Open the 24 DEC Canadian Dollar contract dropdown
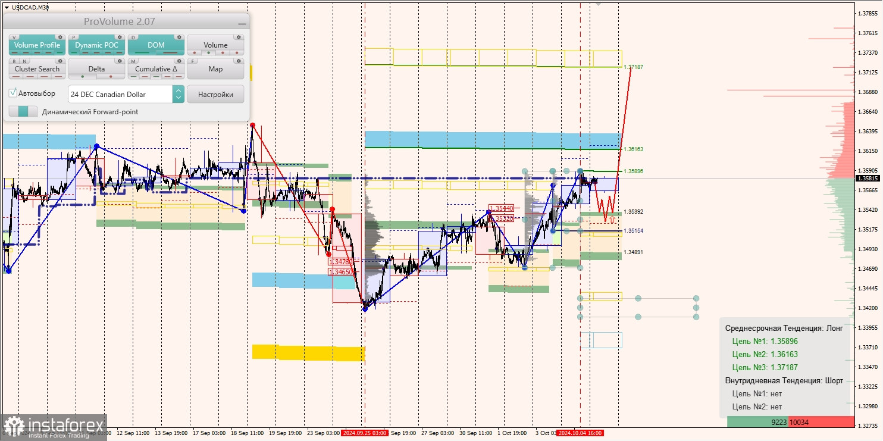883x441 pixels. click(x=121, y=94)
